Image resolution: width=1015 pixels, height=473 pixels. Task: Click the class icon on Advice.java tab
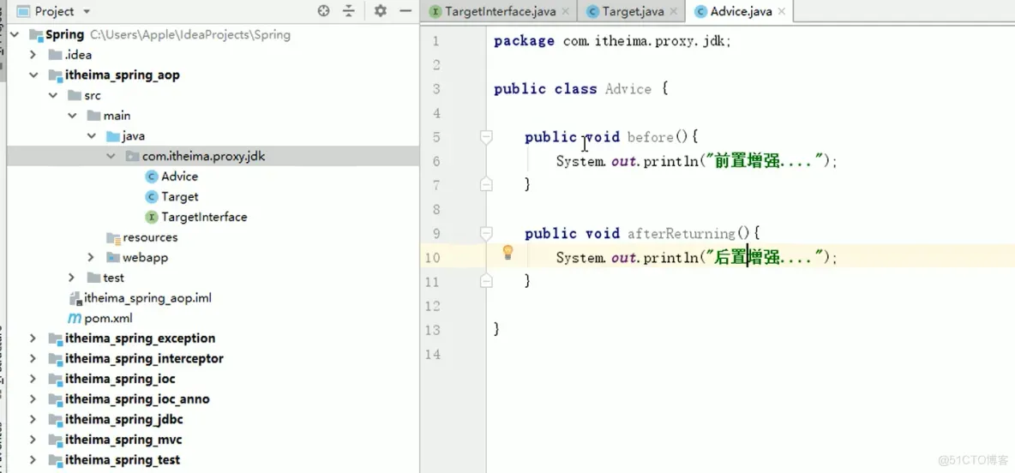700,12
